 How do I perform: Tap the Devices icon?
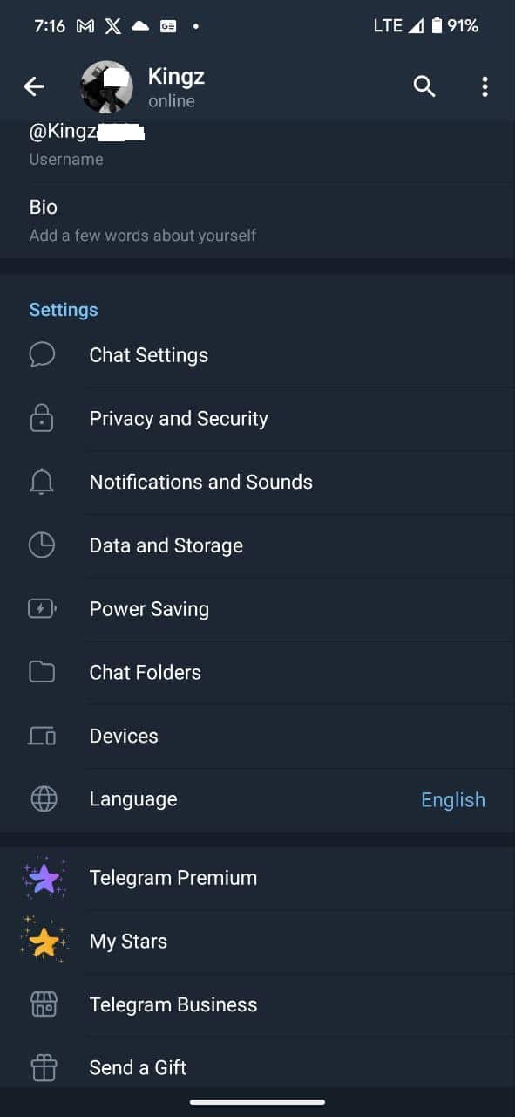[43, 735]
